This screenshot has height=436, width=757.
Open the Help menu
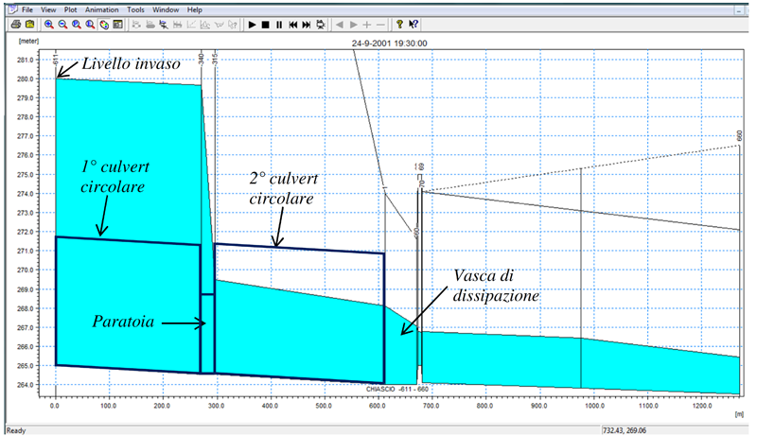pos(195,9)
